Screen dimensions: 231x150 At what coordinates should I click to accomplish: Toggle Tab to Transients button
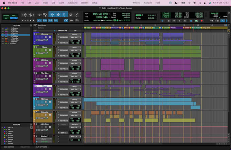(x=39, y=20)
